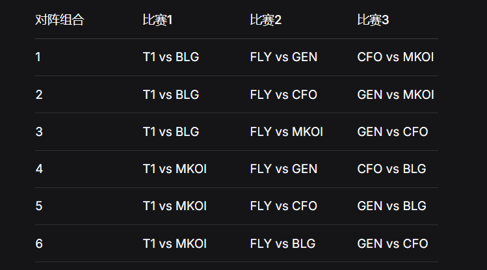Click the 比赛2 column header
Image resolution: width=487 pixels, height=270 pixels.
coord(265,20)
